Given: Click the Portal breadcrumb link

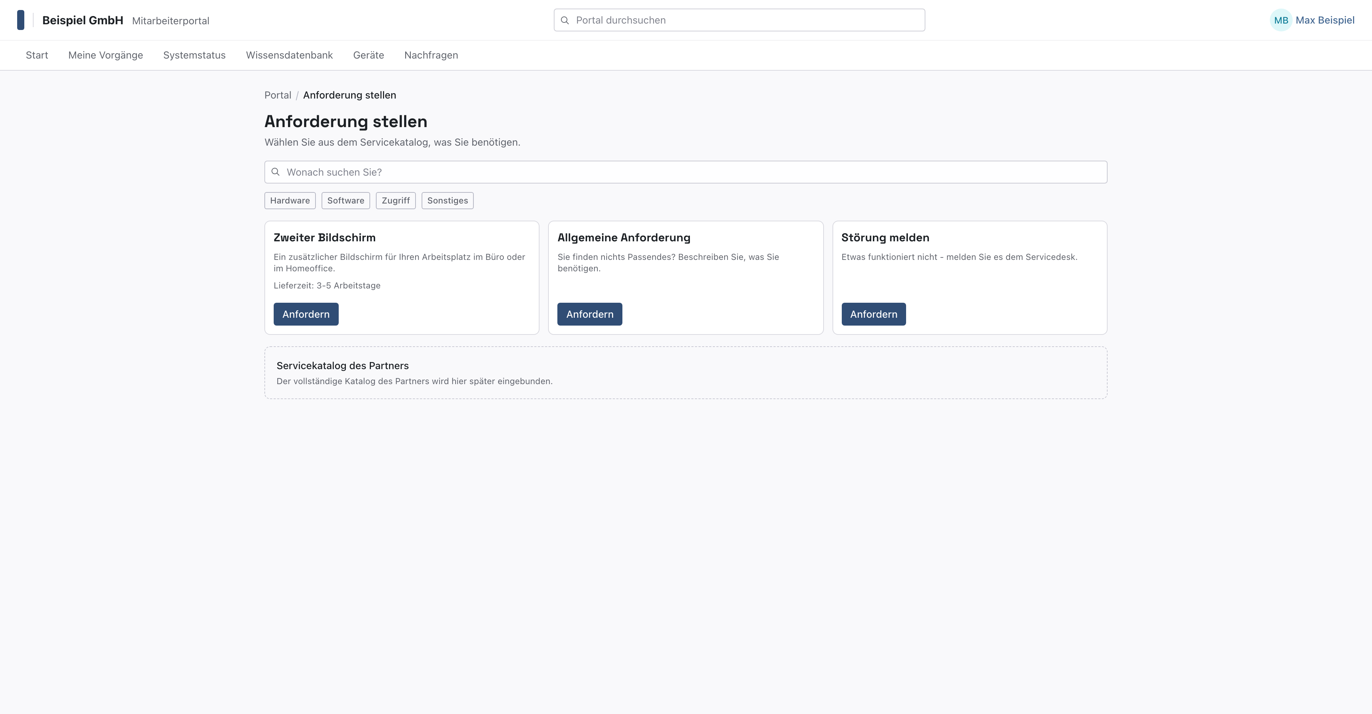Looking at the screenshot, I should (278, 95).
